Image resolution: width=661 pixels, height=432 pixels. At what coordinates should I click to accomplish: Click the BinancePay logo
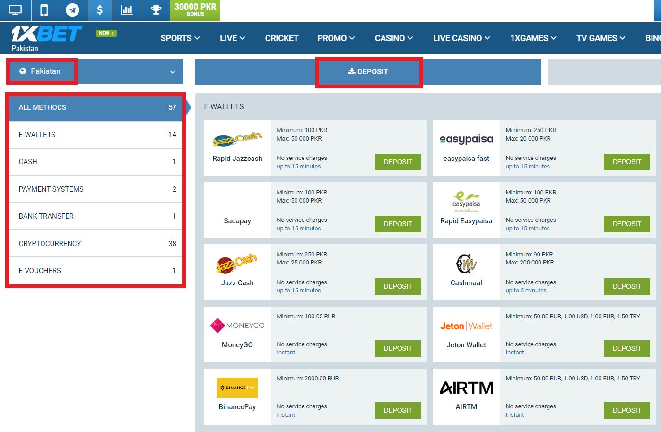point(237,388)
